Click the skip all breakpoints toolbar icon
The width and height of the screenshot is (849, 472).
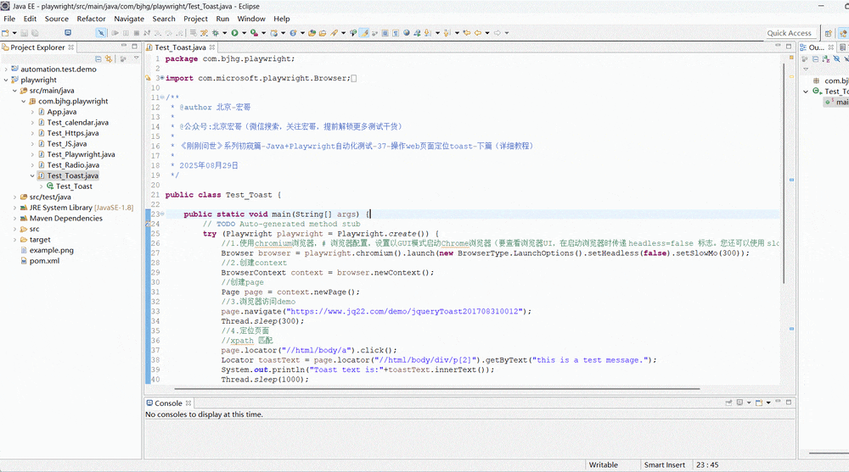click(101, 33)
